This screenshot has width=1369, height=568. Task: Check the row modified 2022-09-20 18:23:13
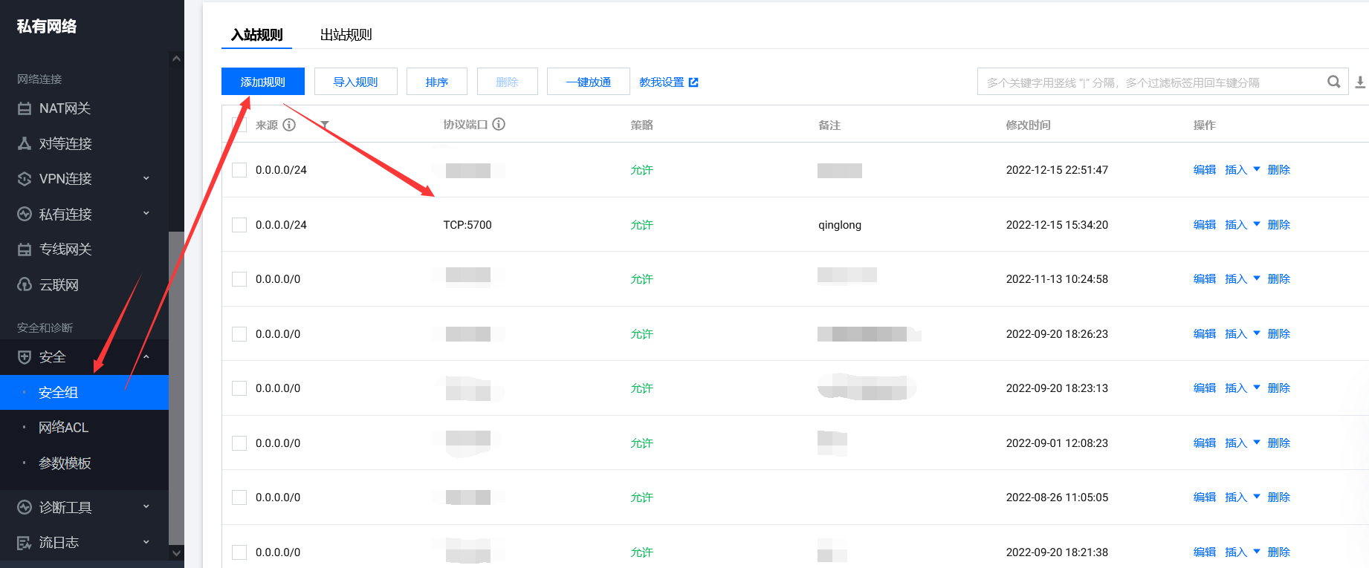[x=239, y=388]
